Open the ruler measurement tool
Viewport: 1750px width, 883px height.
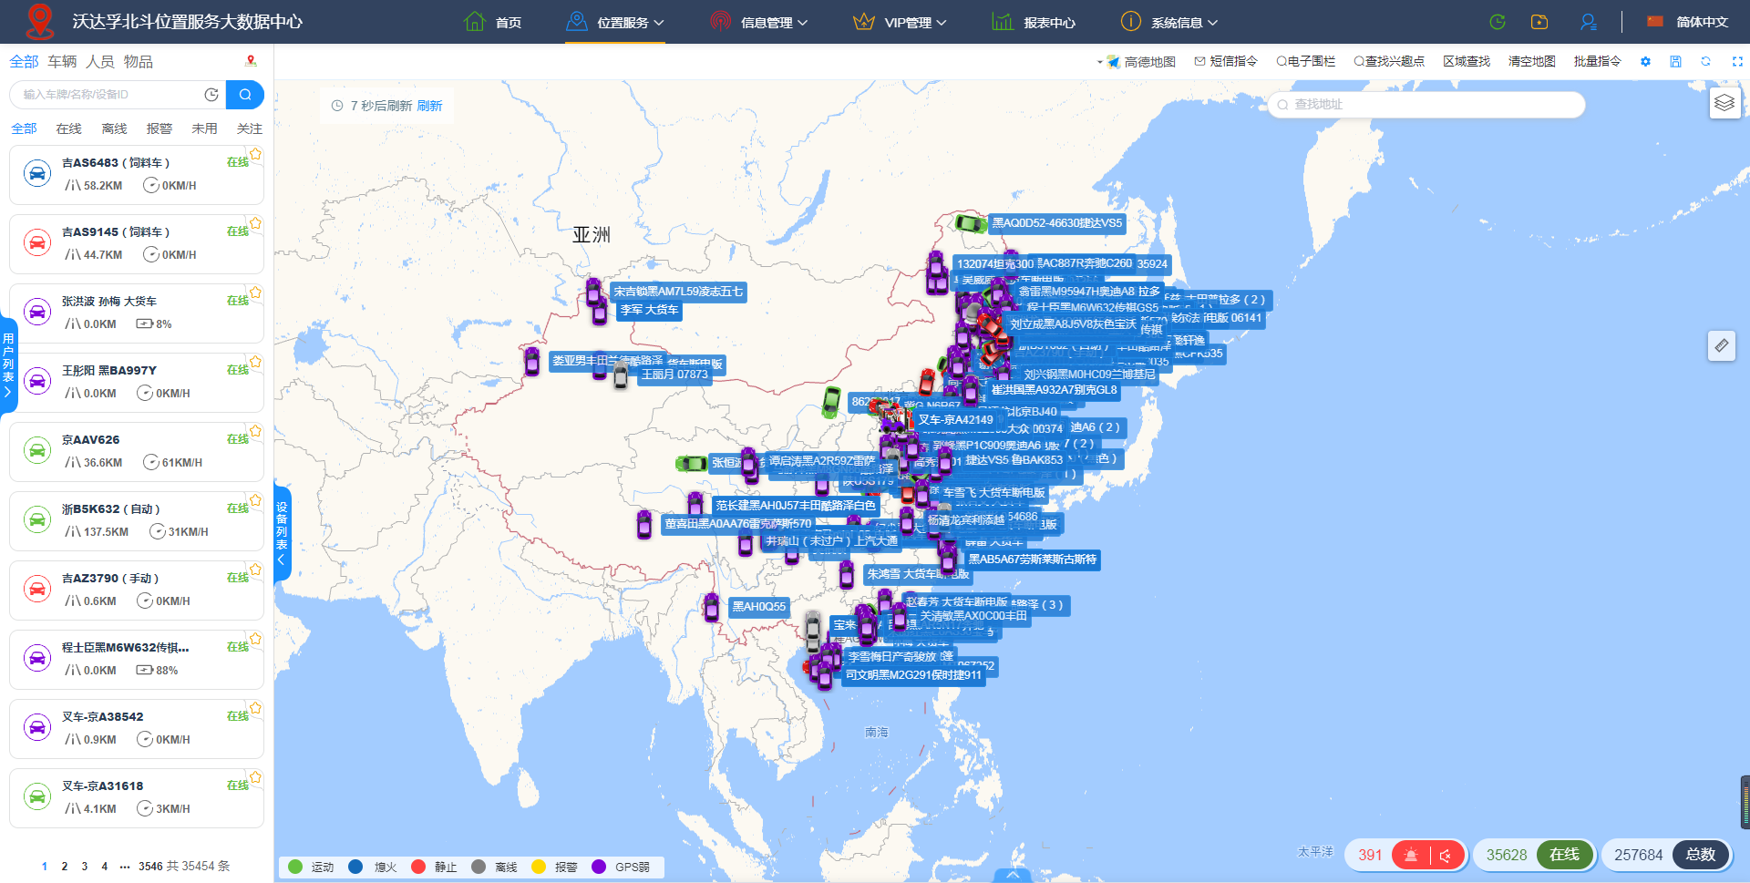pyautogui.click(x=1721, y=345)
